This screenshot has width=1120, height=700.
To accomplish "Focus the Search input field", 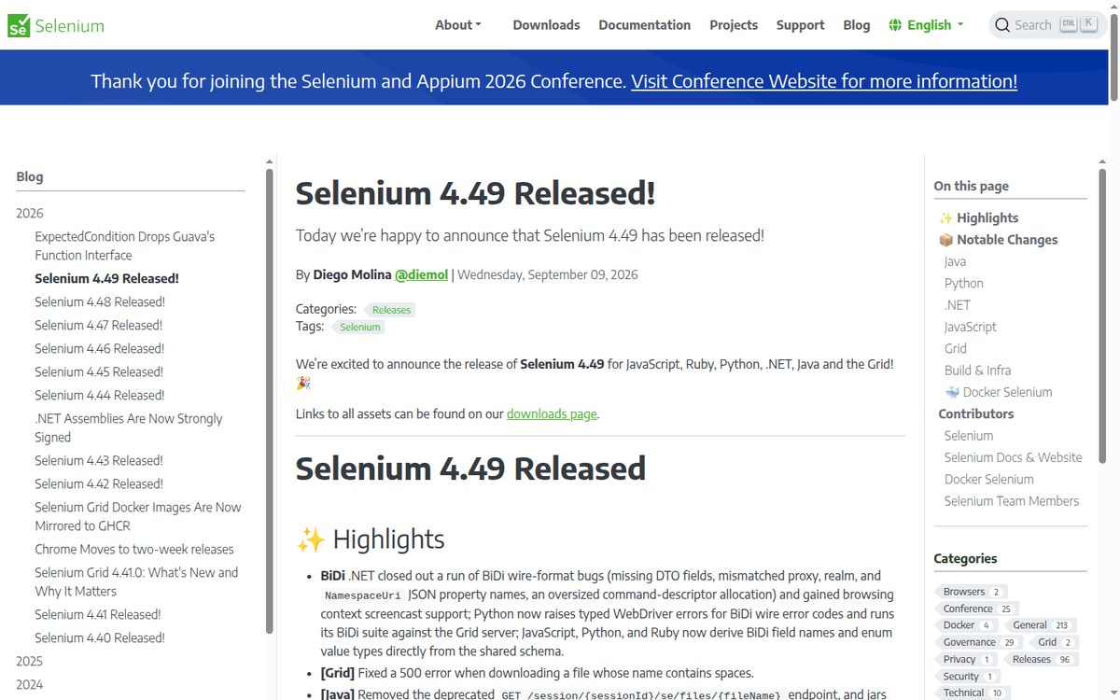I will pyautogui.click(x=1048, y=25).
